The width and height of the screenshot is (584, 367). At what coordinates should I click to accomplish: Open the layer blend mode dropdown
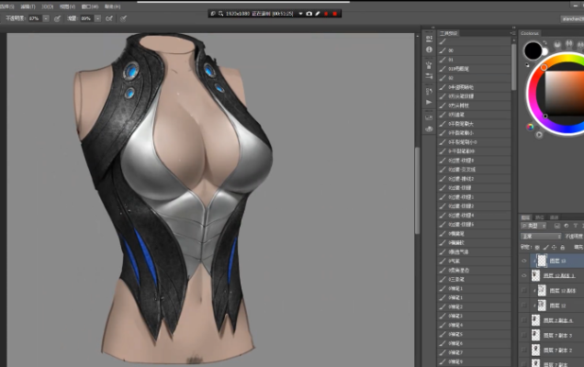point(540,237)
